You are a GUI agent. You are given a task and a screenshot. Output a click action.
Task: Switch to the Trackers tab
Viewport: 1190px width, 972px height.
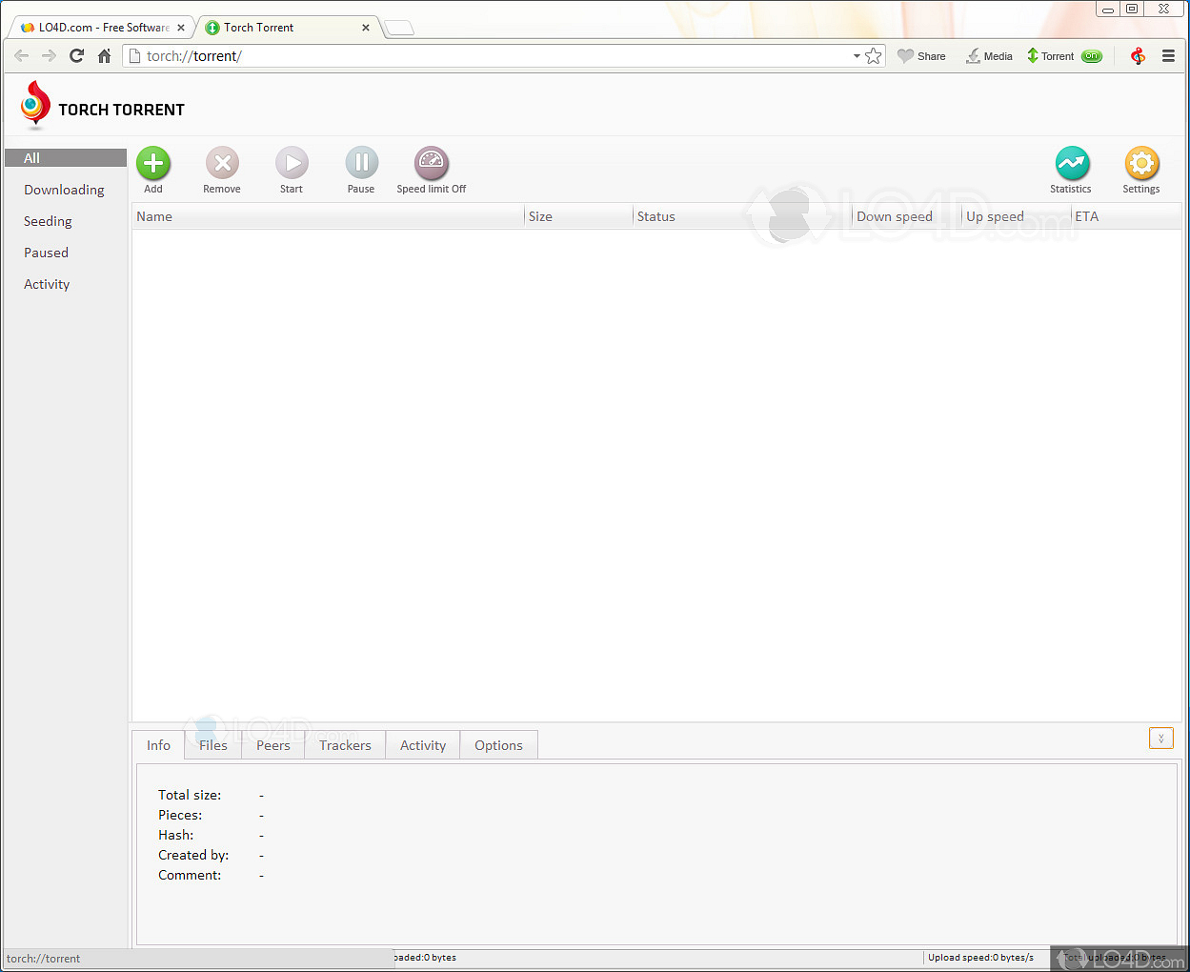344,745
